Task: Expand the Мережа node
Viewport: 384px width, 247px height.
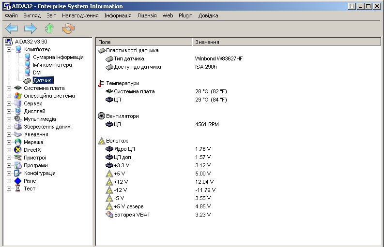Action: [x=9, y=142]
